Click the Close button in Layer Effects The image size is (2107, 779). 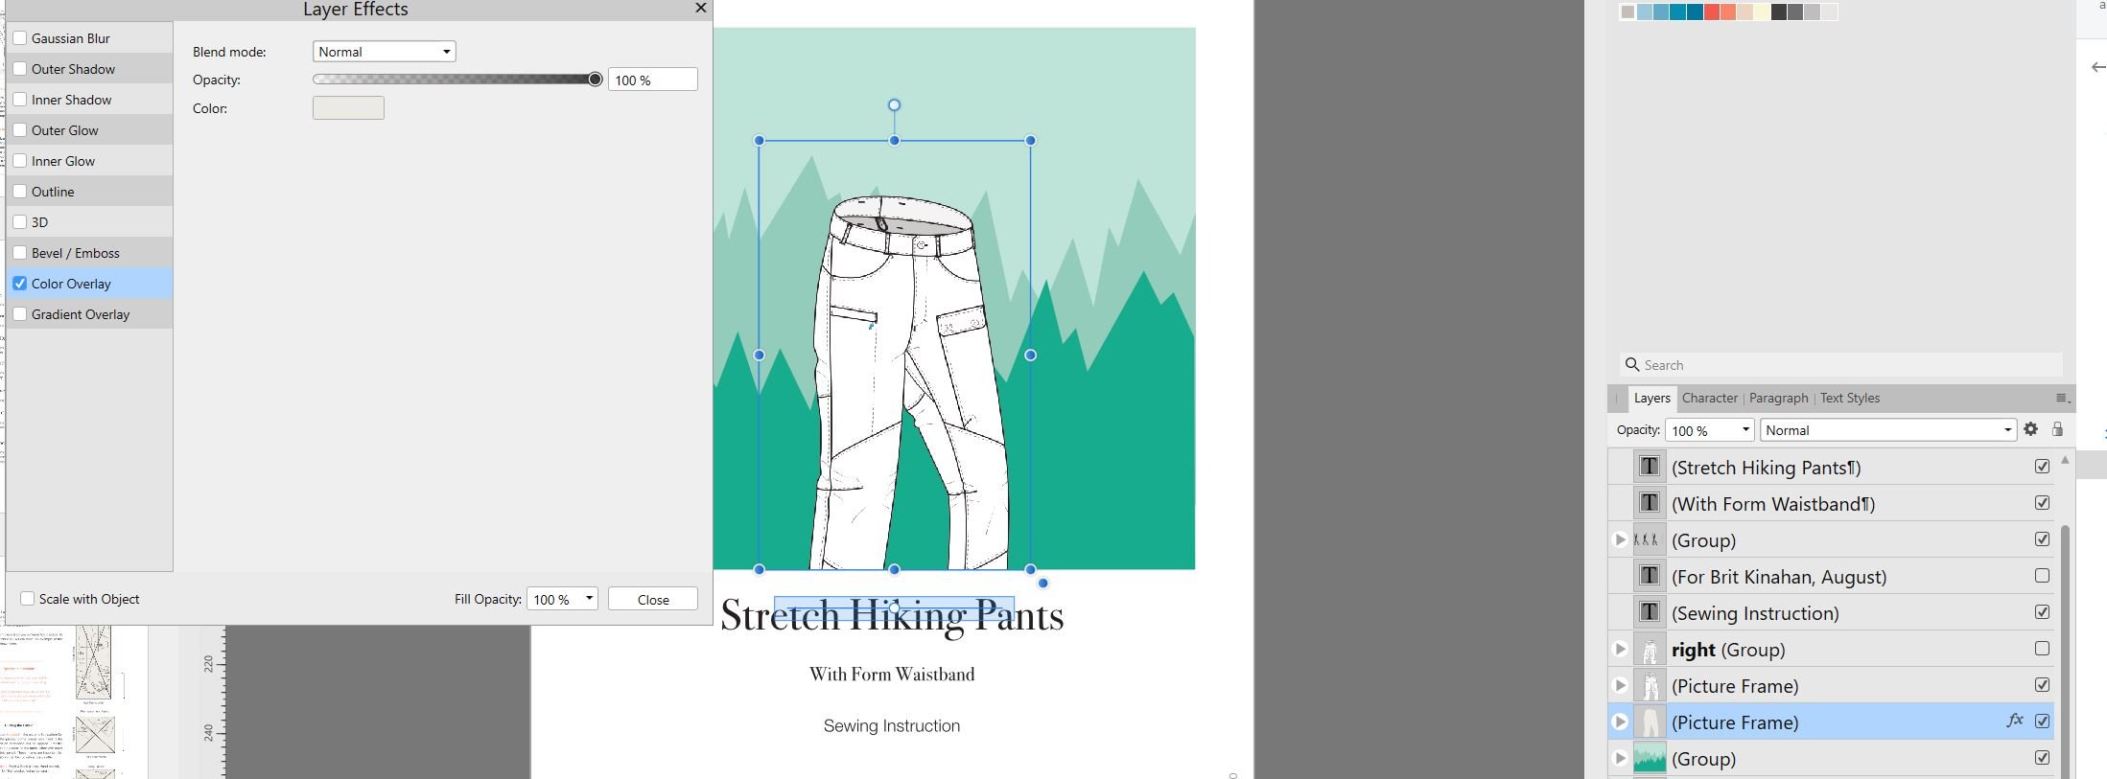[653, 599]
